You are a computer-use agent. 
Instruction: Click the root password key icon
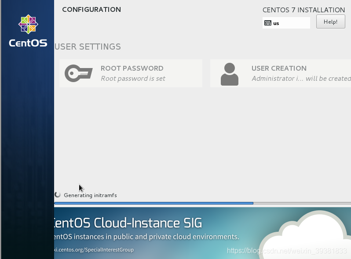click(x=79, y=73)
